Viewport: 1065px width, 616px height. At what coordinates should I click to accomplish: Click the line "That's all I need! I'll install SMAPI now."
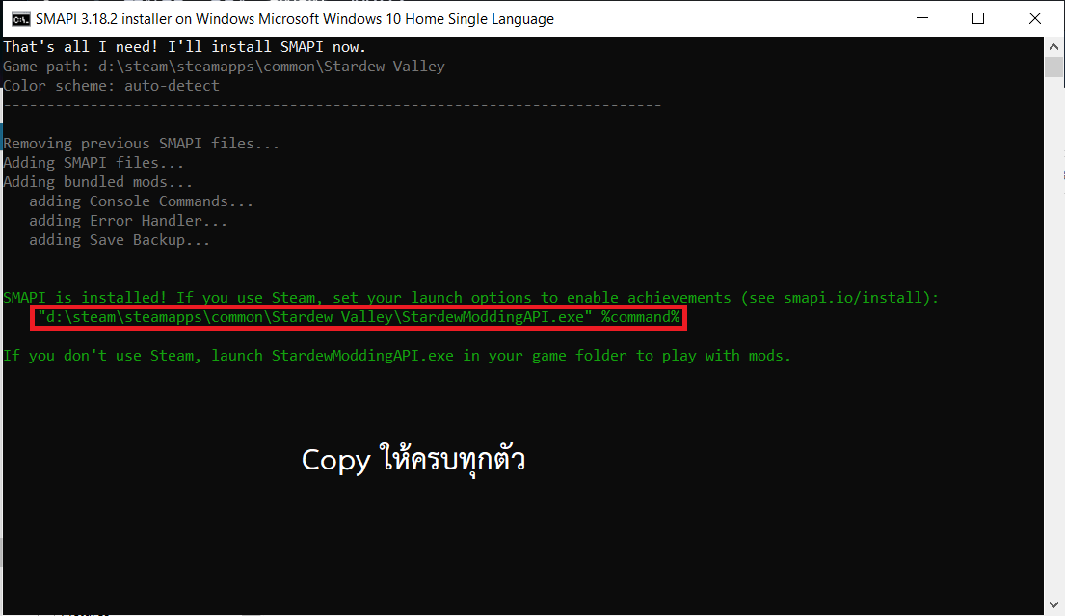click(185, 47)
